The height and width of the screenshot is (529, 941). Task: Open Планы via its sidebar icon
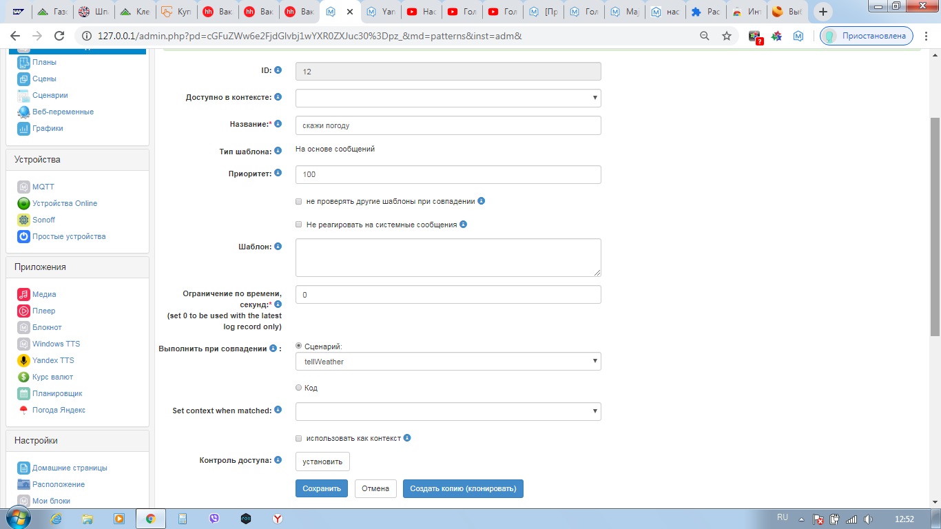point(23,62)
